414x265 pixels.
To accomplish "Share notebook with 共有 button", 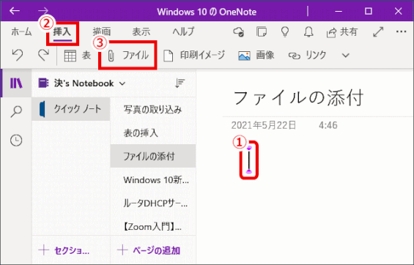I will click(342, 32).
